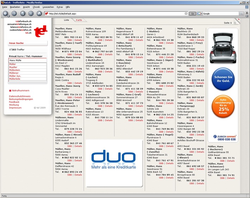Click the browser Forward arrow button
This screenshot has width=250, height=198.
[x=14, y=13]
